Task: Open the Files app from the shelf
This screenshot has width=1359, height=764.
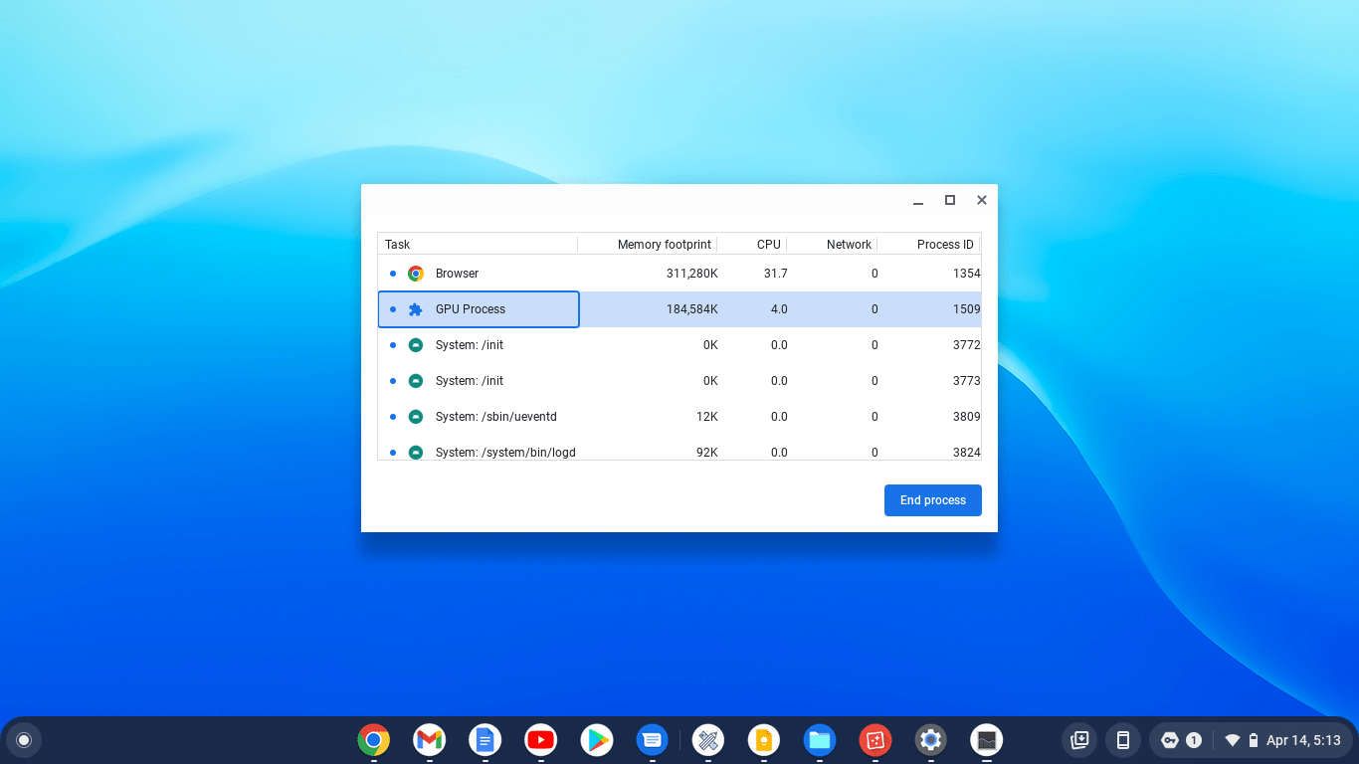Action: (x=819, y=740)
